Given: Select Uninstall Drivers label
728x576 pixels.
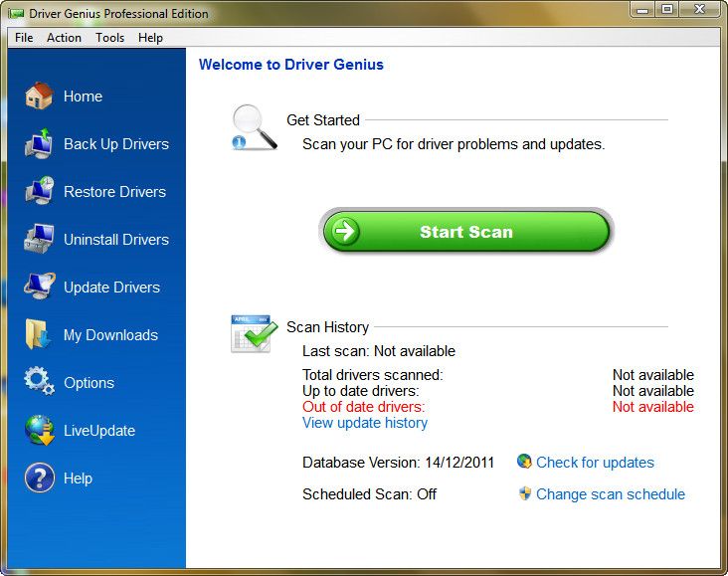Looking at the screenshot, I should [116, 240].
